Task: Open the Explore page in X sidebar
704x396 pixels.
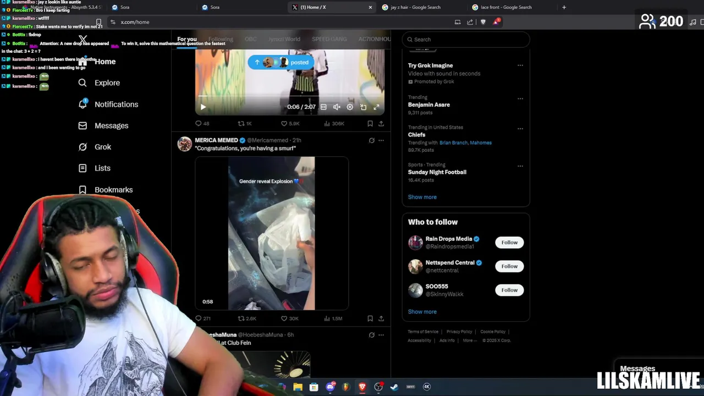Action: click(x=99, y=82)
